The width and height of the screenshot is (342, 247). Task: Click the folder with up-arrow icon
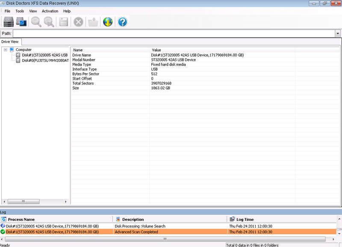coord(93,22)
